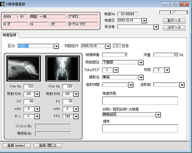Open the 造影時間 dropdown arrow
Screen dimensions: 192x153
(x=131, y=85)
